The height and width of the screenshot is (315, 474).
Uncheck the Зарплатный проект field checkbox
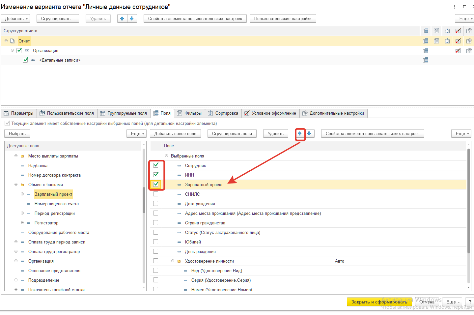pos(156,184)
